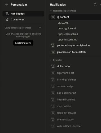Screen dimensions: 101x133
Task: Click the guionizacion-formula100k skill icon
Action: (x=53, y=52)
